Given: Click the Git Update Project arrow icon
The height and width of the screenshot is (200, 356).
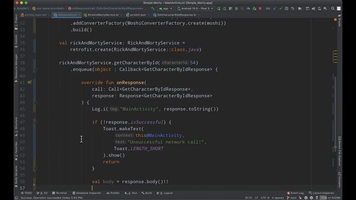Looking at the screenshot, I should [274, 9].
